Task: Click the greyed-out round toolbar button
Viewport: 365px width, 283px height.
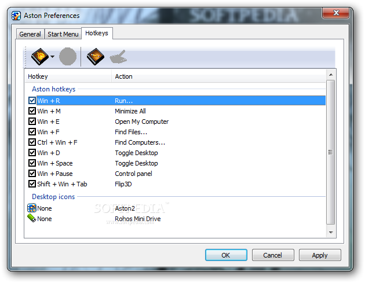Action: 68,57
